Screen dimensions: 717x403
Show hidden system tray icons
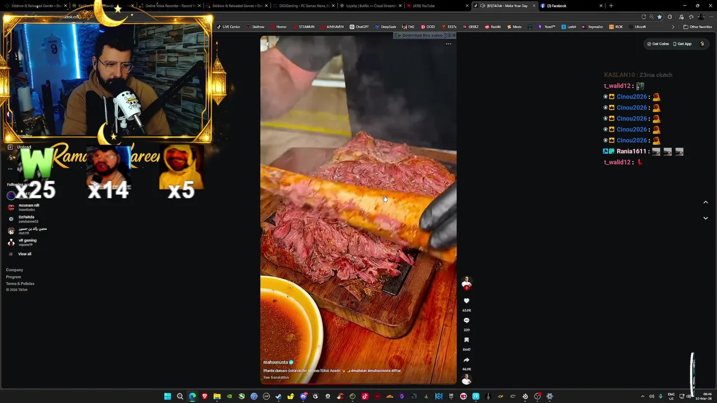coord(642,396)
